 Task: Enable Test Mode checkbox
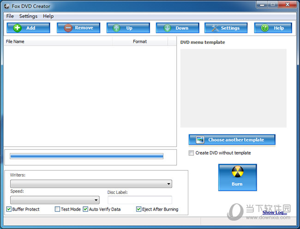click(57, 209)
